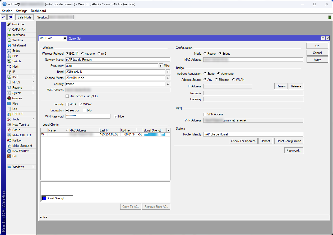Click the undo arrow in toolbar
333x235 pixels.
pos(4,17)
